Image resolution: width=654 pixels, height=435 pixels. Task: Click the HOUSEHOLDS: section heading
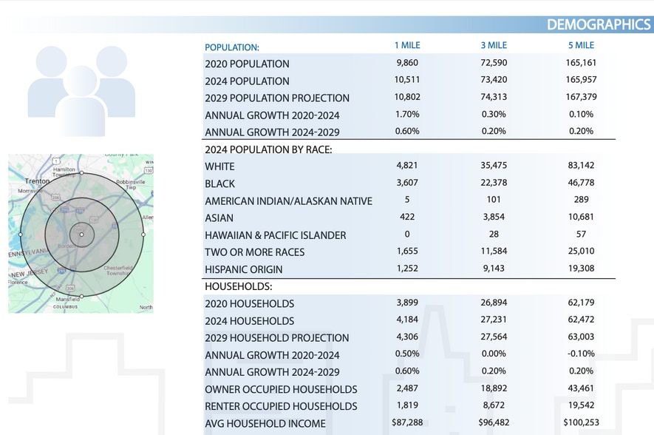coord(239,286)
